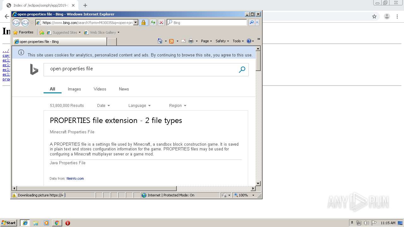
Task: Click the command bar overflow chevron
Action: 259,39
